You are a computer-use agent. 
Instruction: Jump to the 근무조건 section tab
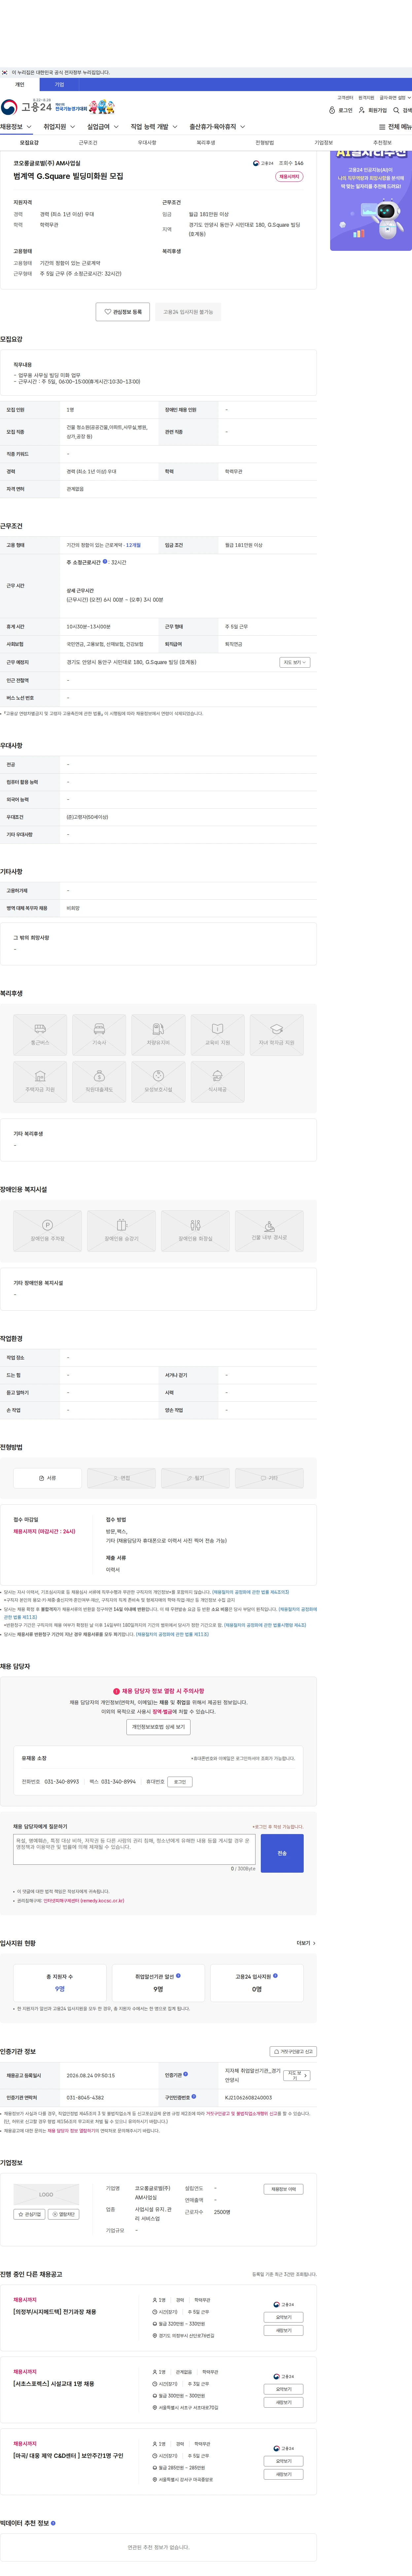(88, 143)
